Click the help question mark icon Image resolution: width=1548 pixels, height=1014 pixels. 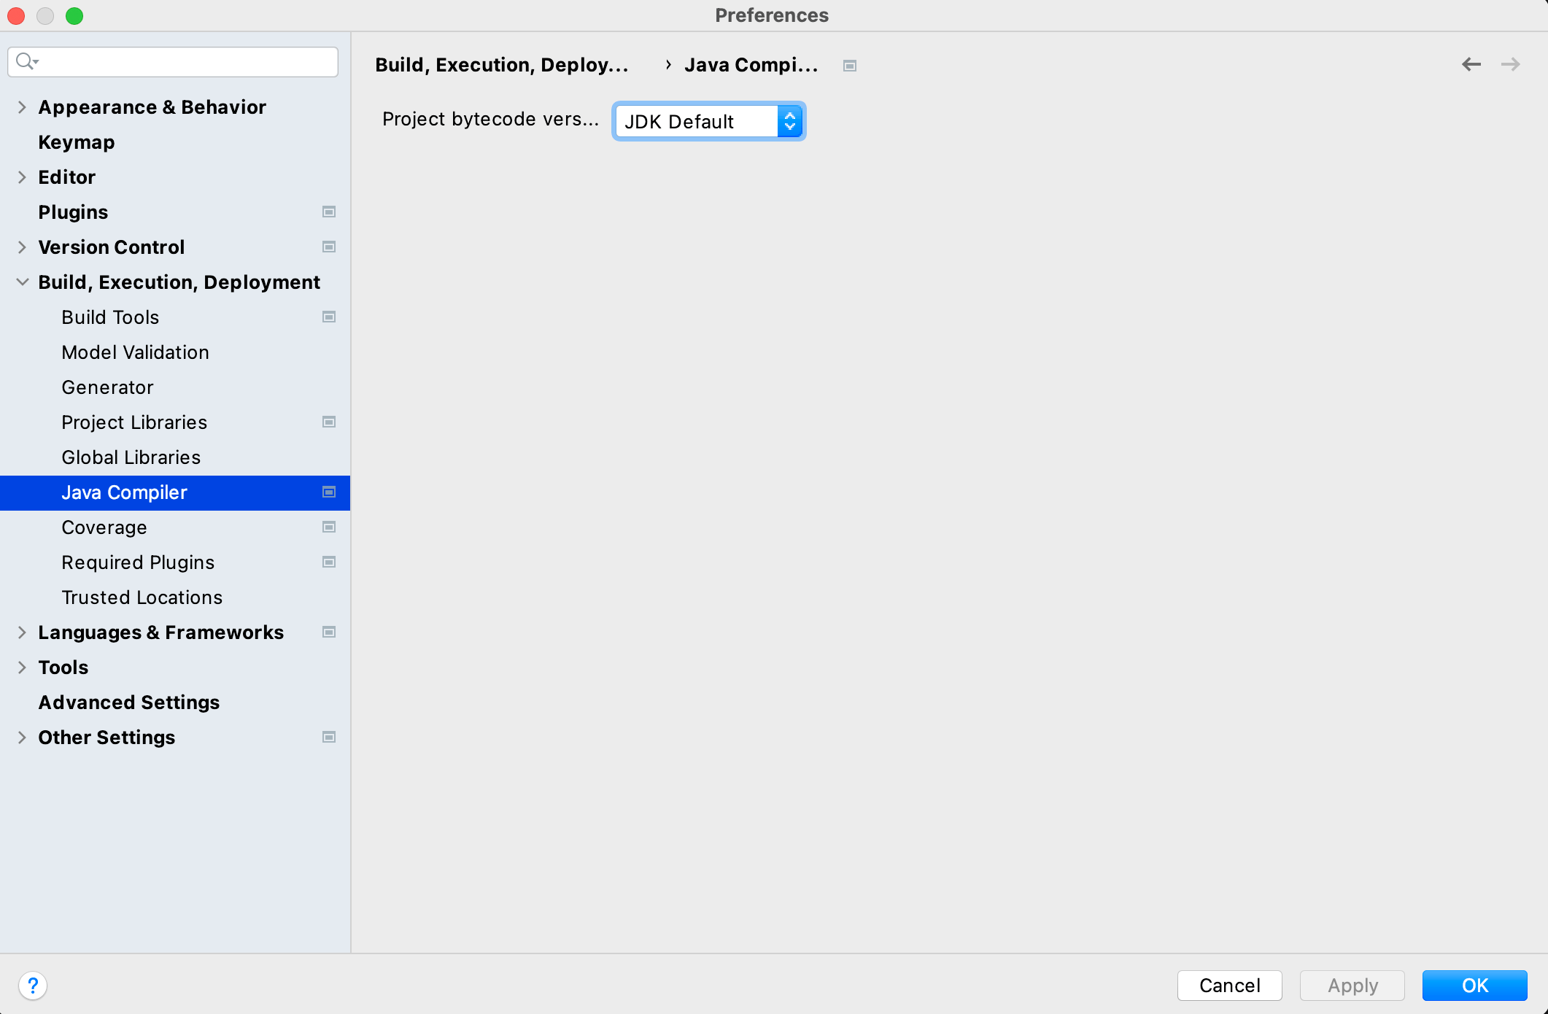coord(33,986)
